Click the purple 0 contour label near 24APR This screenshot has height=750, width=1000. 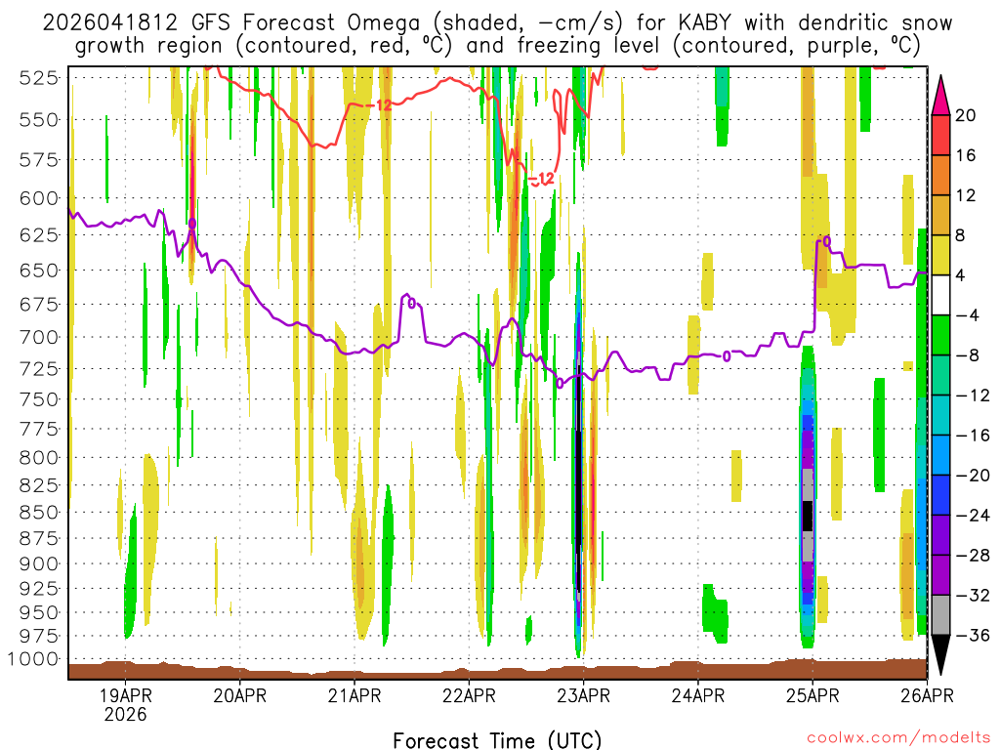point(726,356)
